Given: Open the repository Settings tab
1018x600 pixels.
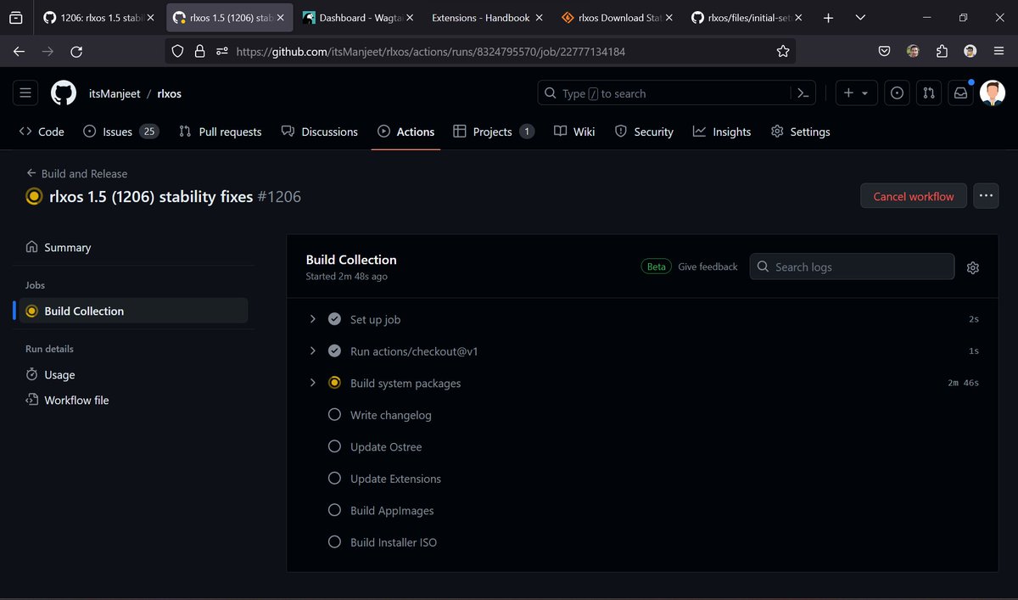Looking at the screenshot, I should (800, 132).
